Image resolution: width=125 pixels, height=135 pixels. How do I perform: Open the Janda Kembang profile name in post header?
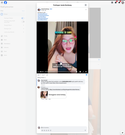point(45,9)
